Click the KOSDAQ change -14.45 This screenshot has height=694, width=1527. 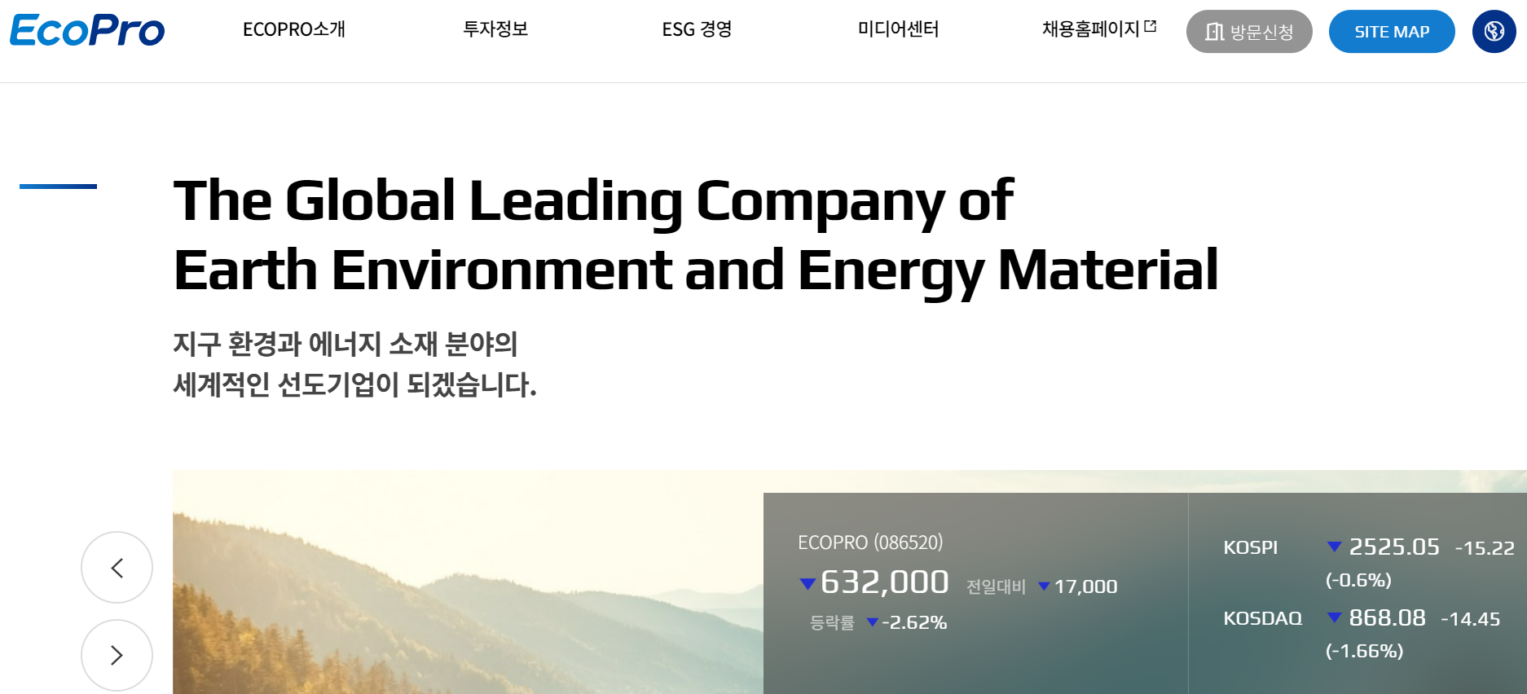(1470, 619)
